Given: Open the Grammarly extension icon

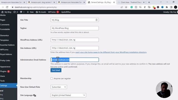Looking at the screenshot, I should point(132,7).
